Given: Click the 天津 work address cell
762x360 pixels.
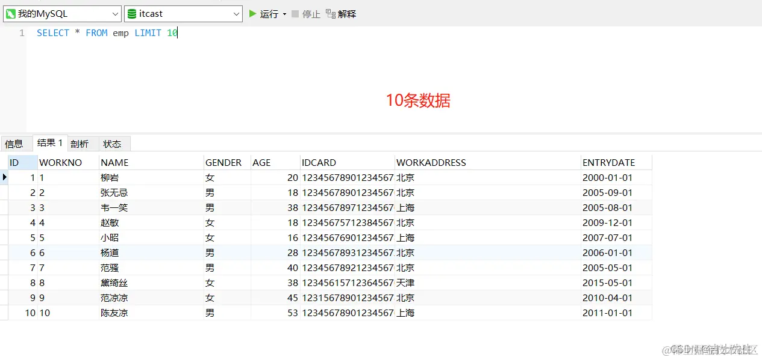Looking at the screenshot, I should click(x=488, y=282).
